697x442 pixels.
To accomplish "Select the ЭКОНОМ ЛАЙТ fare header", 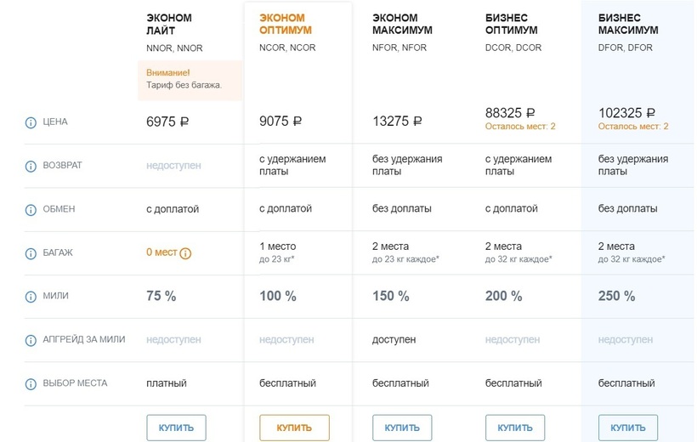I will click(168, 24).
